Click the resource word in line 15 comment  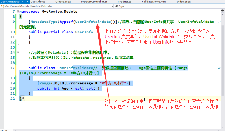[102, 58]
